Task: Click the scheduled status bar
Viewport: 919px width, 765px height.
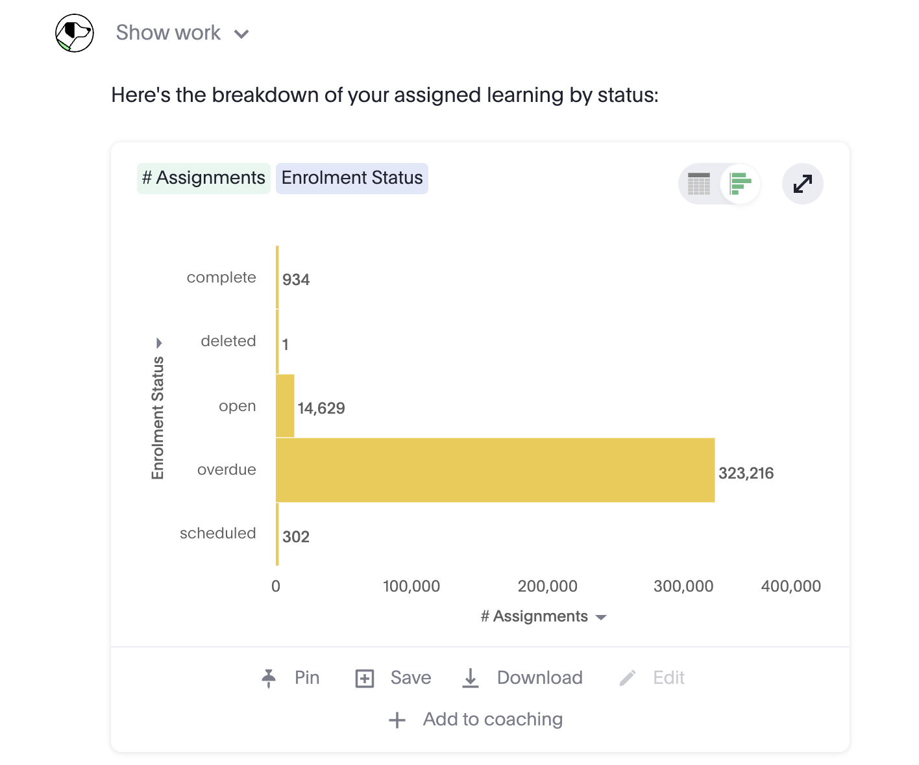Action: click(x=277, y=534)
